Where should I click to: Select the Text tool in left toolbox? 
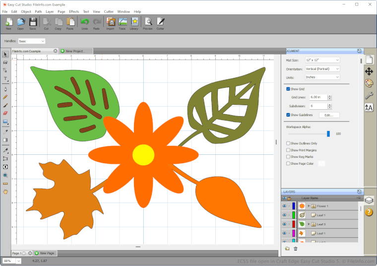point(5,78)
